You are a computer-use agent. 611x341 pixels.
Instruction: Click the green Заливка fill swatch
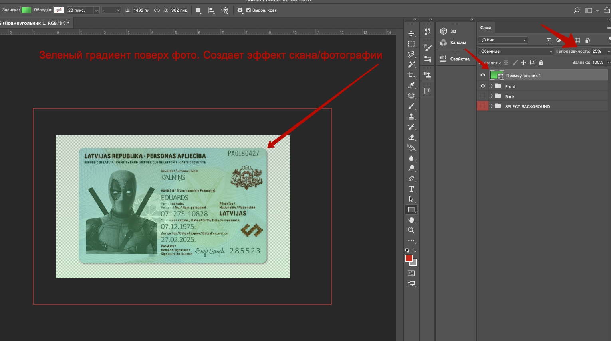coord(26,10)
